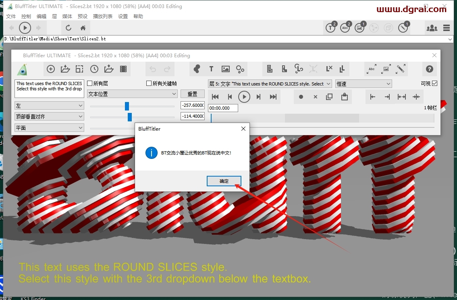Screen dimensions: 457x300
Task: Open the 帮助 menu
Action: tap(138, 16)
